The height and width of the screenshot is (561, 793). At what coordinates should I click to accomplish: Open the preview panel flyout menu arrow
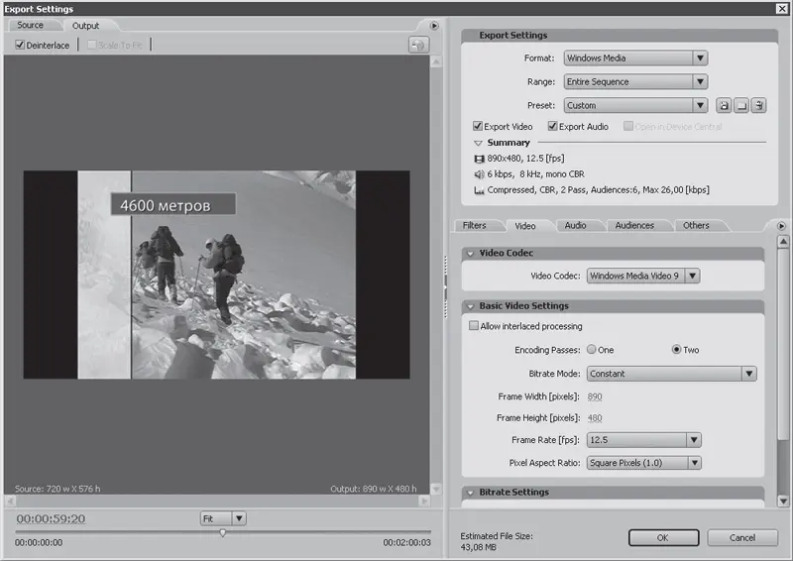[x=434, y=26]
